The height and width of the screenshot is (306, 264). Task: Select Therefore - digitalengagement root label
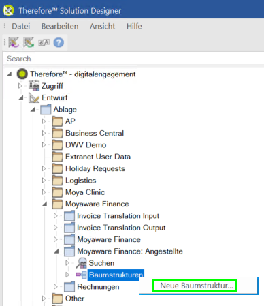point(83,74)
